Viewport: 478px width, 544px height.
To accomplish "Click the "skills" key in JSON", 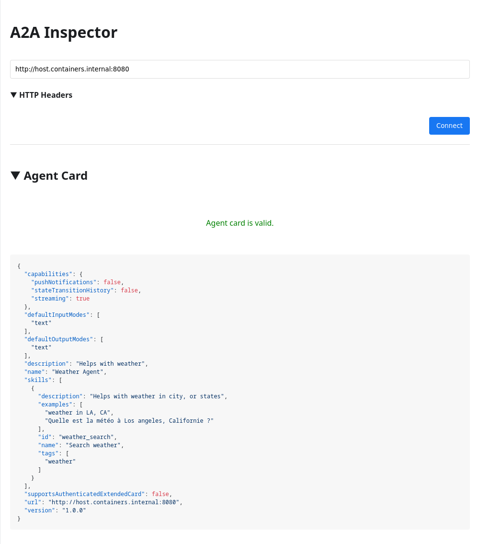I will click(38, 380).
